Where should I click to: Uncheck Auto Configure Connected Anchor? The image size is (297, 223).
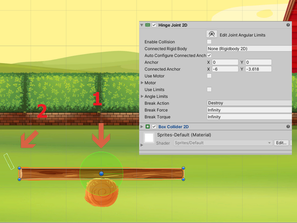click(209, 55)
